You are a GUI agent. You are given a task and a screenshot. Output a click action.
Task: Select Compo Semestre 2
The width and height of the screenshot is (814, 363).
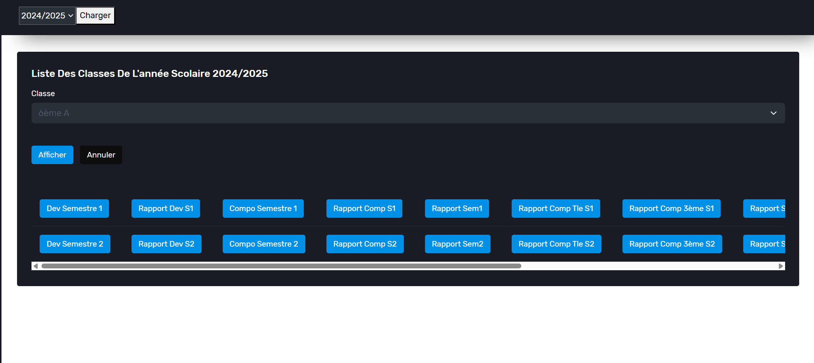pyautogui.click(x=264, y=244)
